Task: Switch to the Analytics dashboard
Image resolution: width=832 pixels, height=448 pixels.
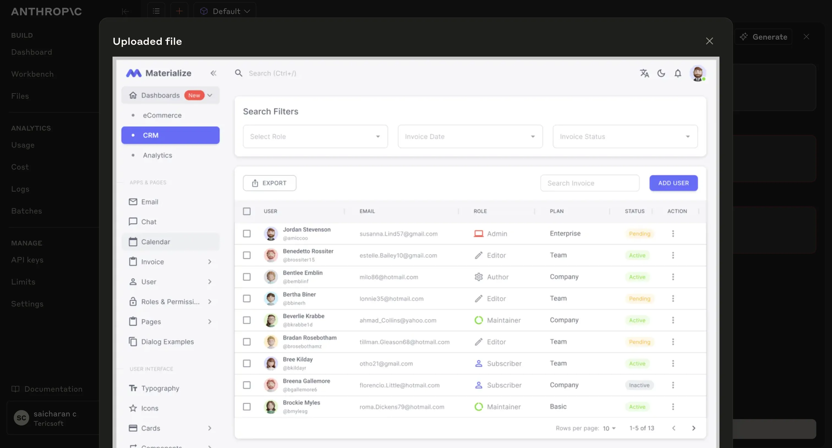Action: (x=157, y=155)
